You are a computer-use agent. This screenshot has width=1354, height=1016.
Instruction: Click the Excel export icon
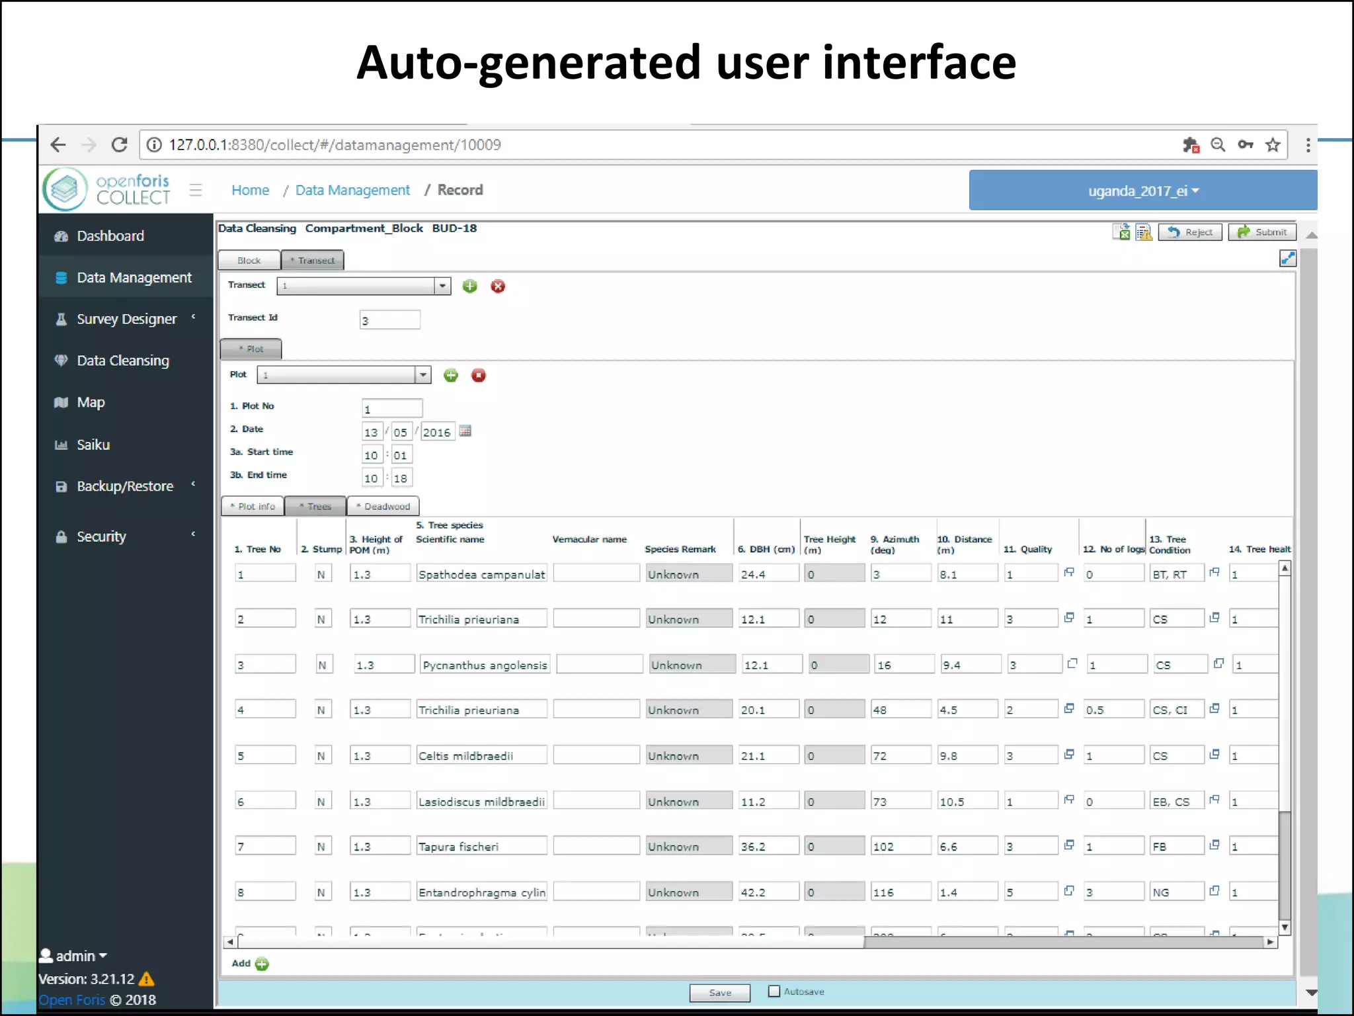(1121, 232)
